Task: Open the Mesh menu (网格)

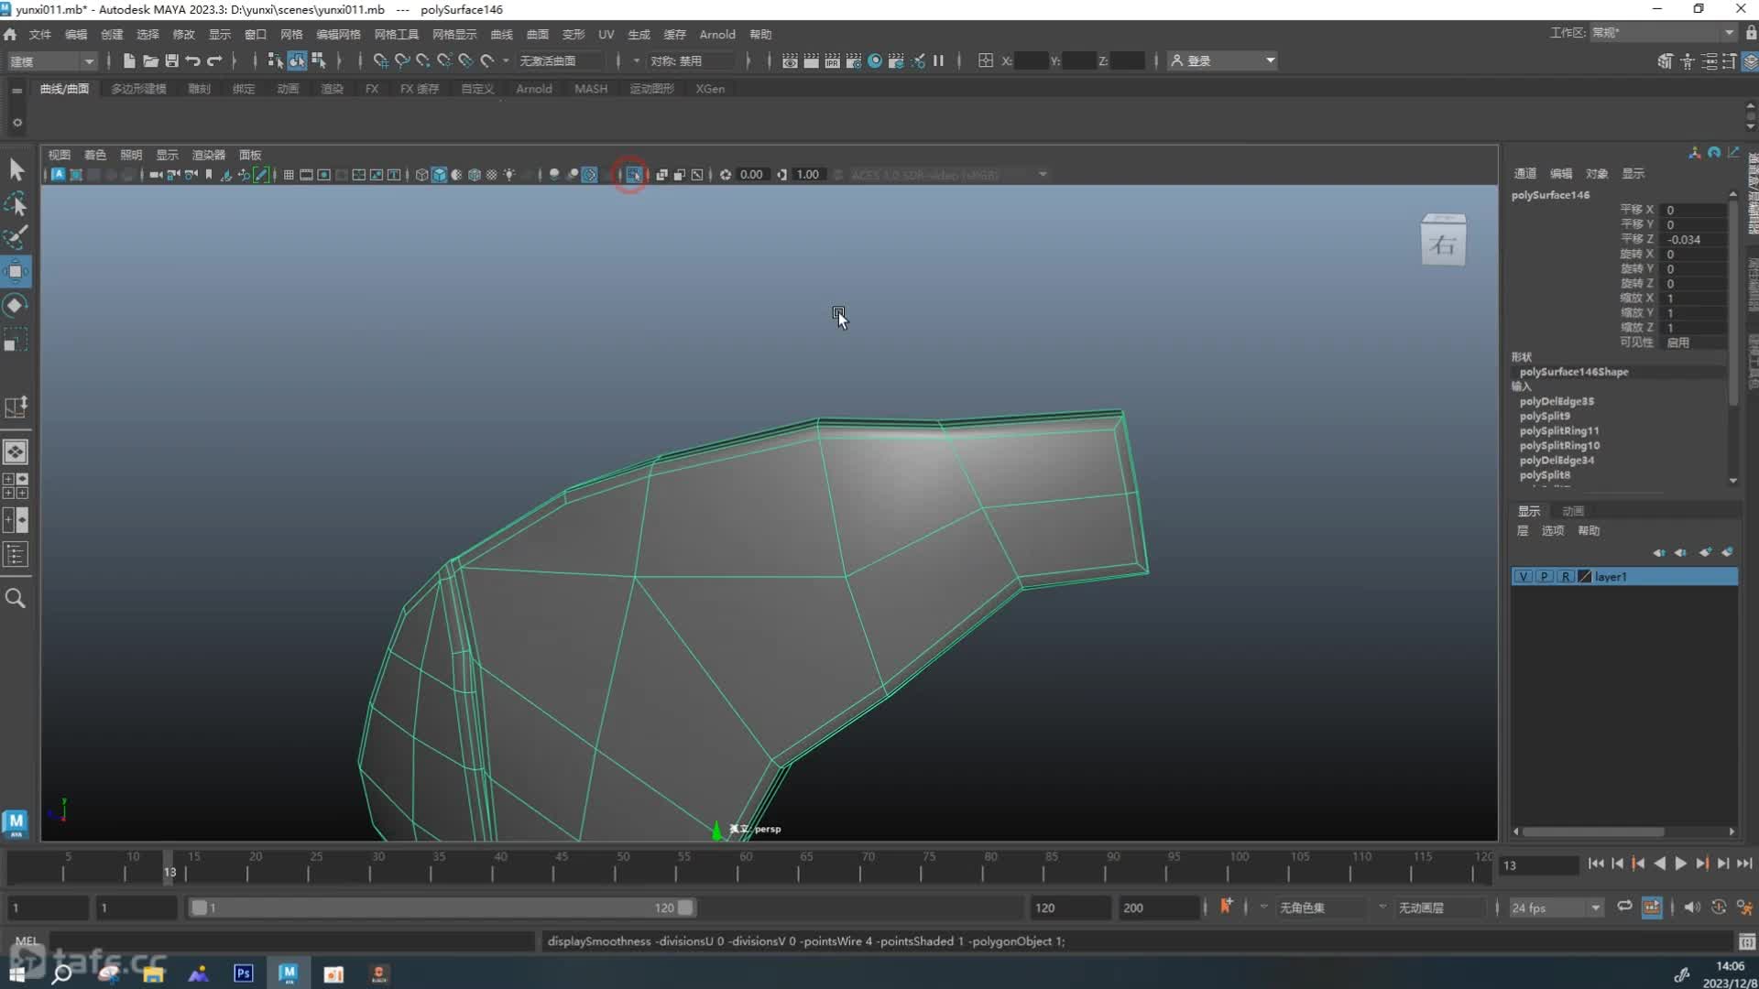Action: pos(291,34)
